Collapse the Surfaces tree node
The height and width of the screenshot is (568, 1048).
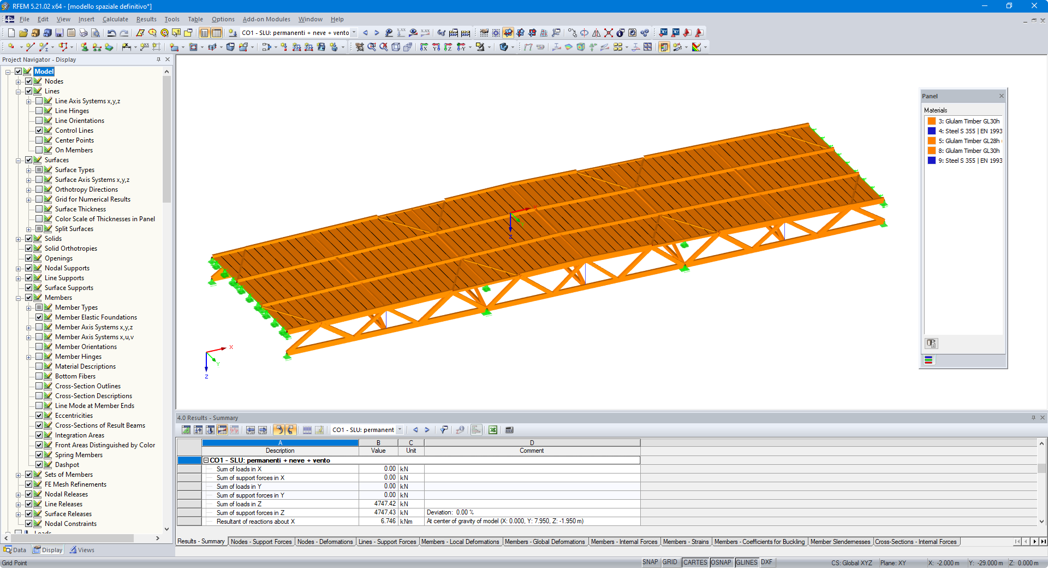[x=19, y=160]
